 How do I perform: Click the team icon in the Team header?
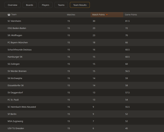point(9,15)
